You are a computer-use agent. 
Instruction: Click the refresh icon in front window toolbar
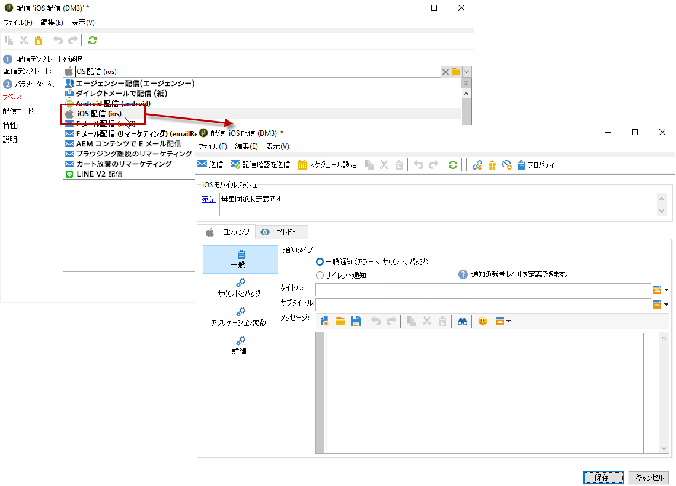point(452,165)
